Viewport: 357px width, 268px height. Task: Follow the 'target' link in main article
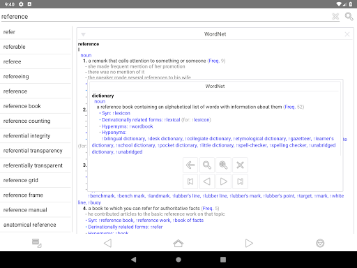click(x=305, y=196)
